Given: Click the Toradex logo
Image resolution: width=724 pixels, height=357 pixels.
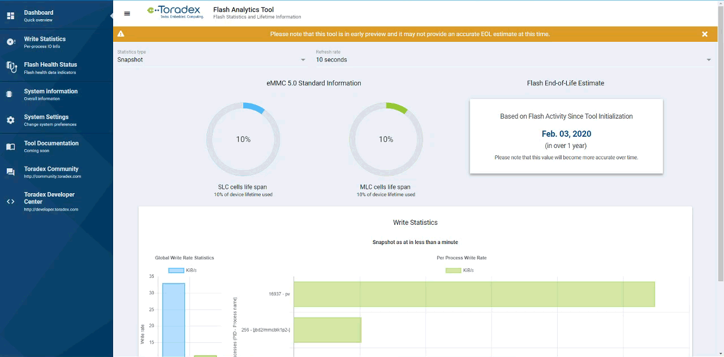Looking at the screenshot, I should tap(175, 12).
